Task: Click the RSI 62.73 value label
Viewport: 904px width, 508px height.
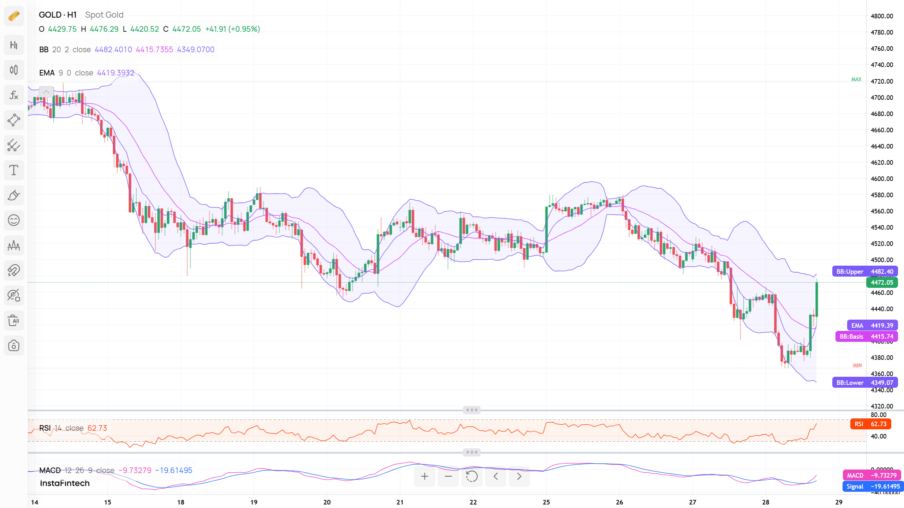Action: pos(871,424)
